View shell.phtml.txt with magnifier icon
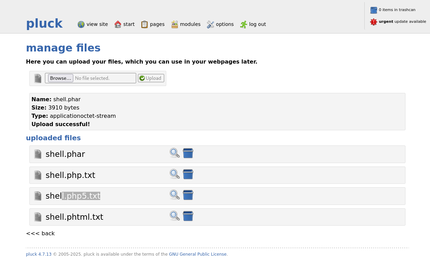 coord(175,216)
